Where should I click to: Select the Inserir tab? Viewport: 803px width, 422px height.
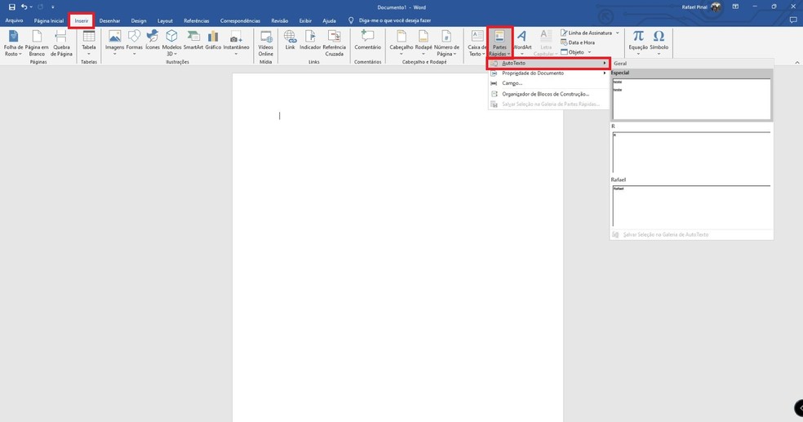coord(82,21)
